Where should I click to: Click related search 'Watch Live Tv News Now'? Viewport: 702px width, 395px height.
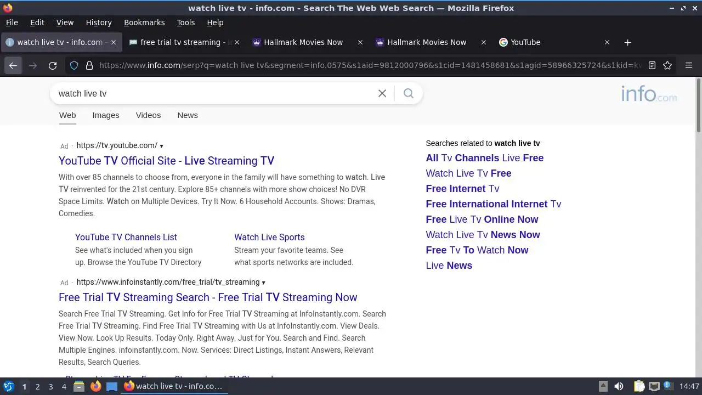coord(483,235)
